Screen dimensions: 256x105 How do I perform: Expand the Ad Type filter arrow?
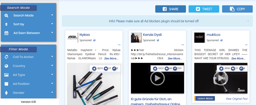point(52,74)
